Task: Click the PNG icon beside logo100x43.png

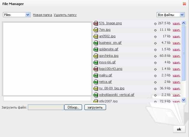Action: point(96,69)
